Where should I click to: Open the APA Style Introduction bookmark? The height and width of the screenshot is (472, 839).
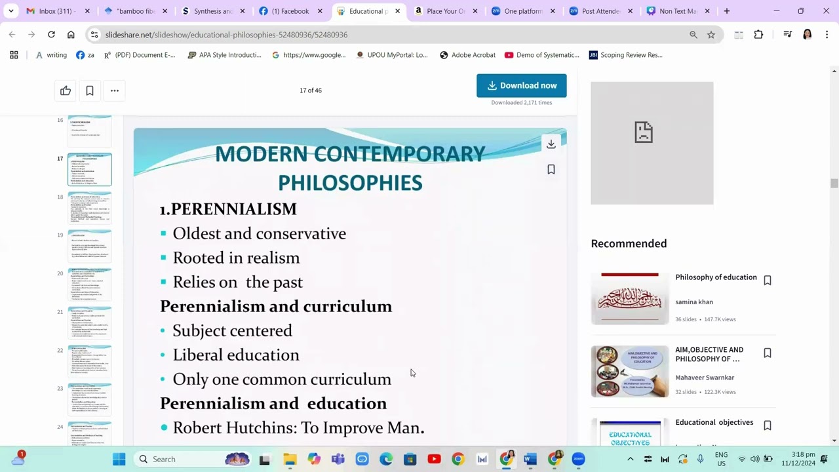(x=224, y=55)
